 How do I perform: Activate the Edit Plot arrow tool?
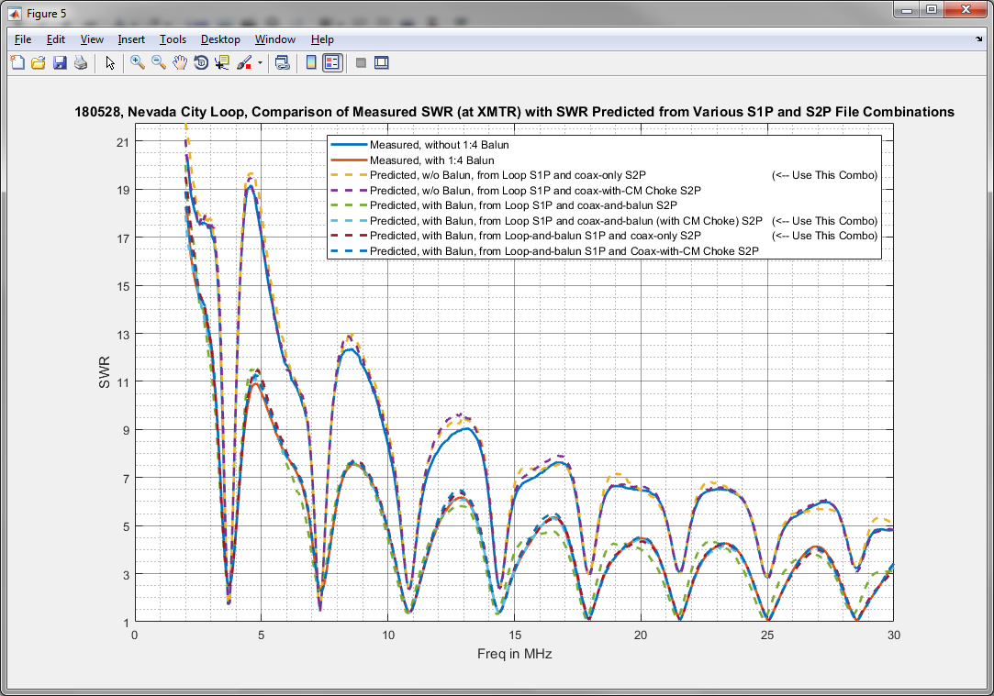110,62
